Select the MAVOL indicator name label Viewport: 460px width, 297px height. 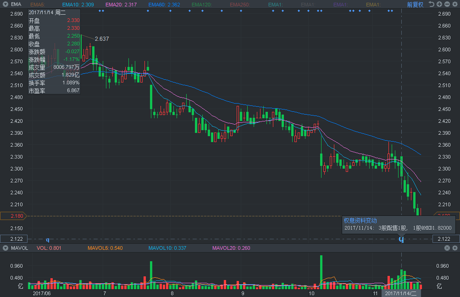19,248
